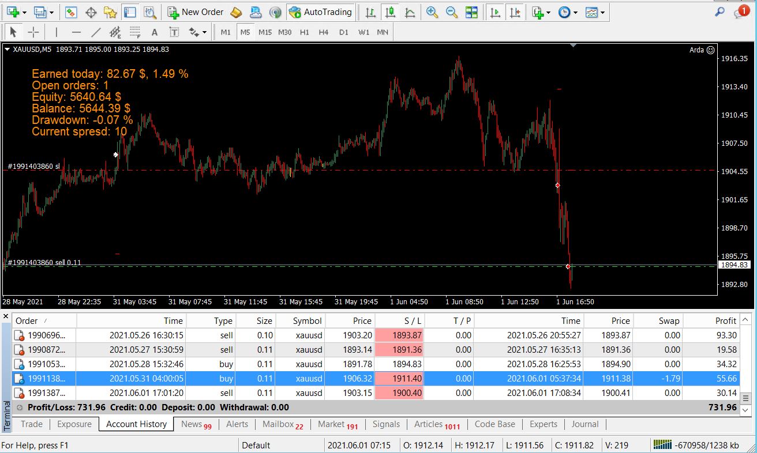Open the chat notification bubble with badge
The width and height of the screenshot is (757, 453).
pos(741,12)
